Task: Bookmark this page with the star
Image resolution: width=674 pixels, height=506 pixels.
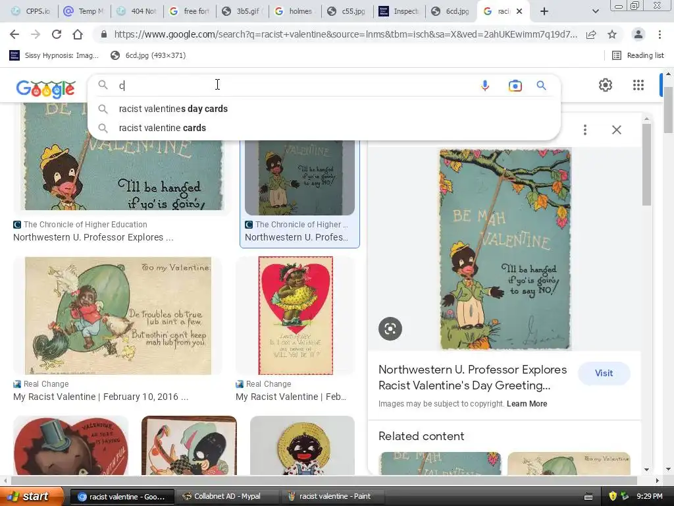Action: pyautogui.click(x=612, y=34)
